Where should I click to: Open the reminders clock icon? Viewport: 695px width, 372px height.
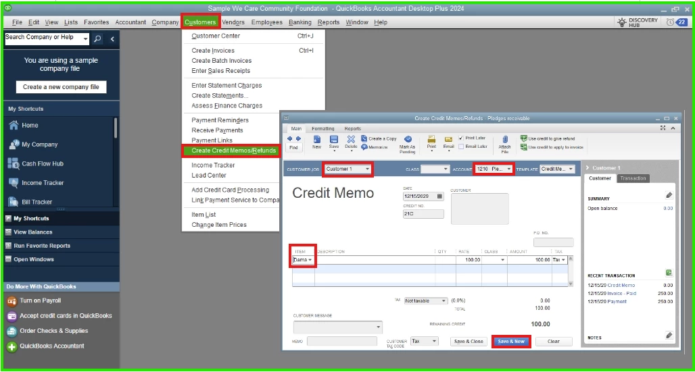(x=670, y=22)
